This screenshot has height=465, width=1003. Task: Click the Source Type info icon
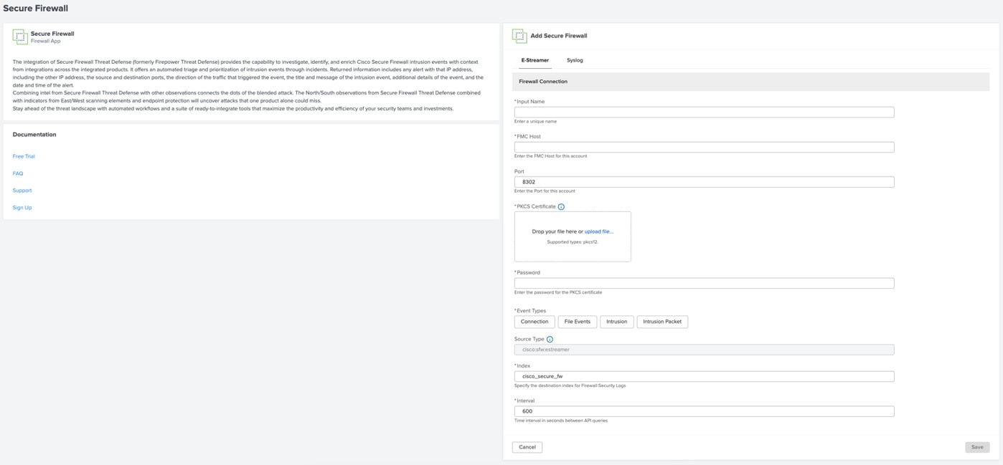click(550, 340)
